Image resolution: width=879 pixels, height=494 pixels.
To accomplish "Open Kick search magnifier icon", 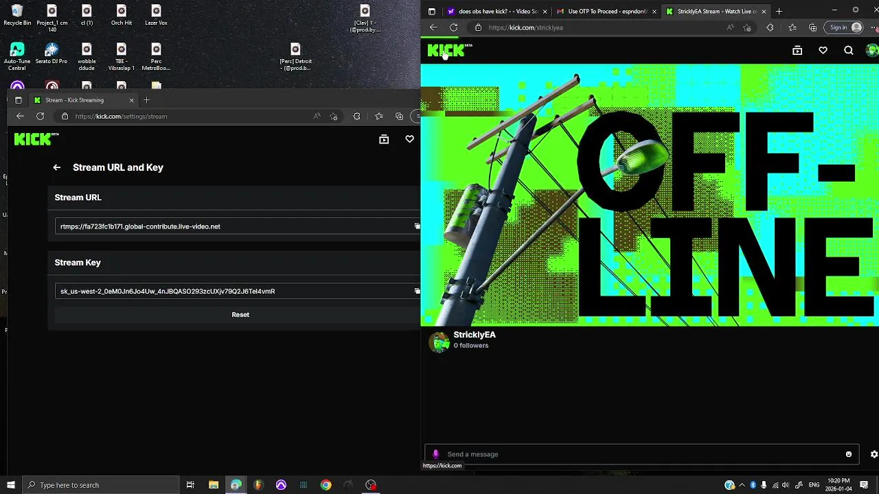I will click(x=849, y=51).
